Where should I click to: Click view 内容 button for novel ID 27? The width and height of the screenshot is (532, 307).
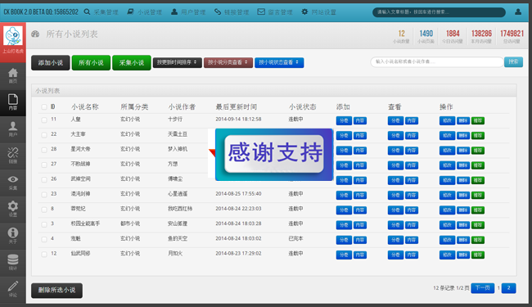(x=411, y=165)
